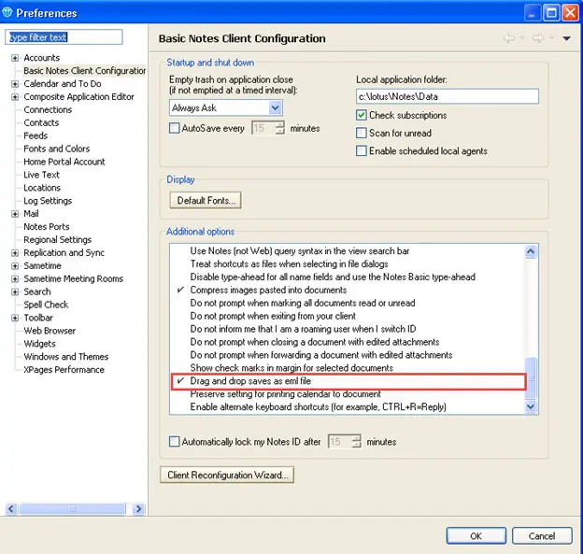
Task: Click the OK button
Action: tap(476, 535)
